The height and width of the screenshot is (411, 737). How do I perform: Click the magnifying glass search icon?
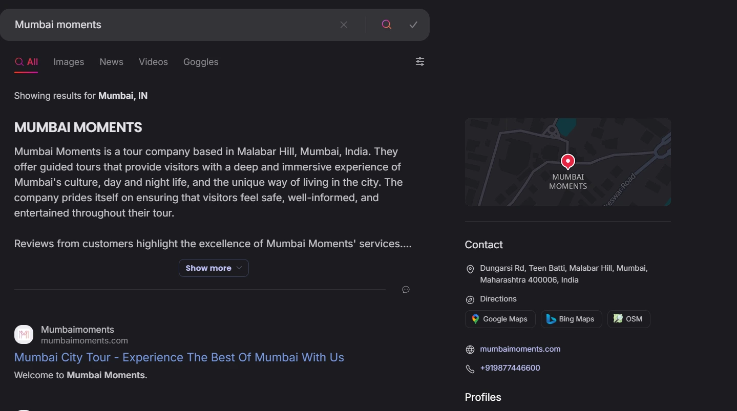point(387,25)
